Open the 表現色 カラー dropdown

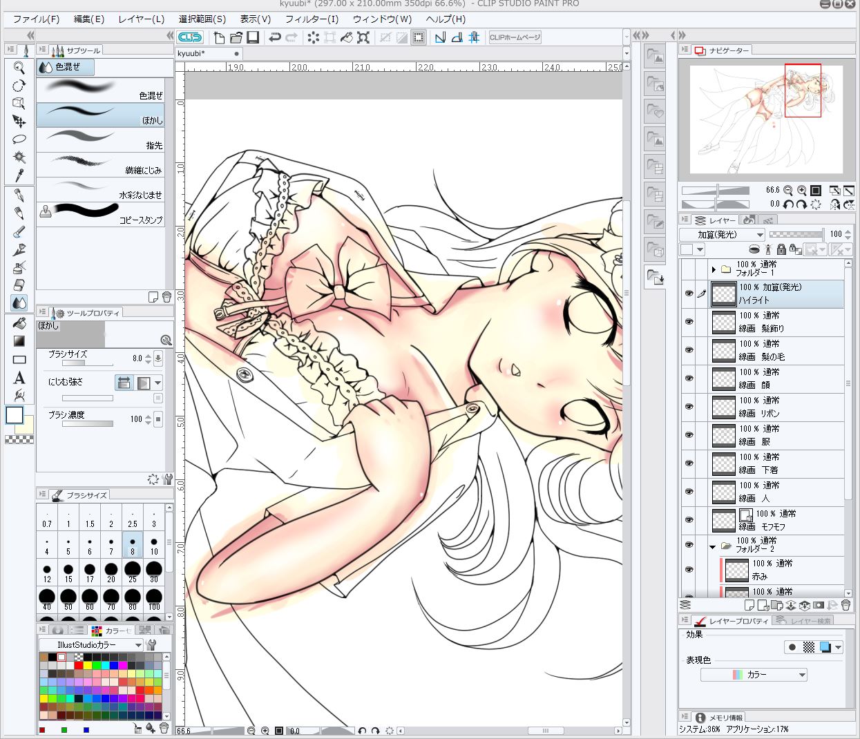[754, 675]
